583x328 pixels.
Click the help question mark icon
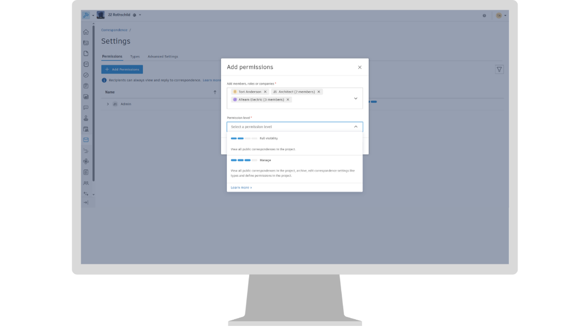pos(484,16)
